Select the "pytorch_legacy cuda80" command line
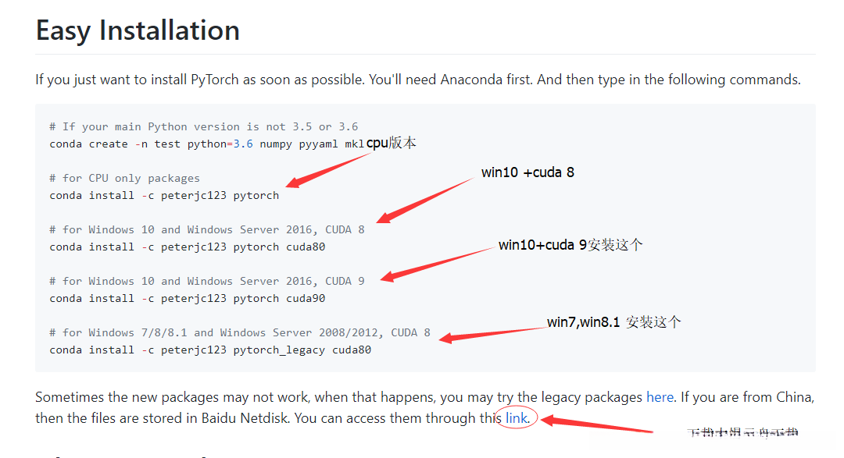Viewport: 844px width, 458px height. pos(210,350)
